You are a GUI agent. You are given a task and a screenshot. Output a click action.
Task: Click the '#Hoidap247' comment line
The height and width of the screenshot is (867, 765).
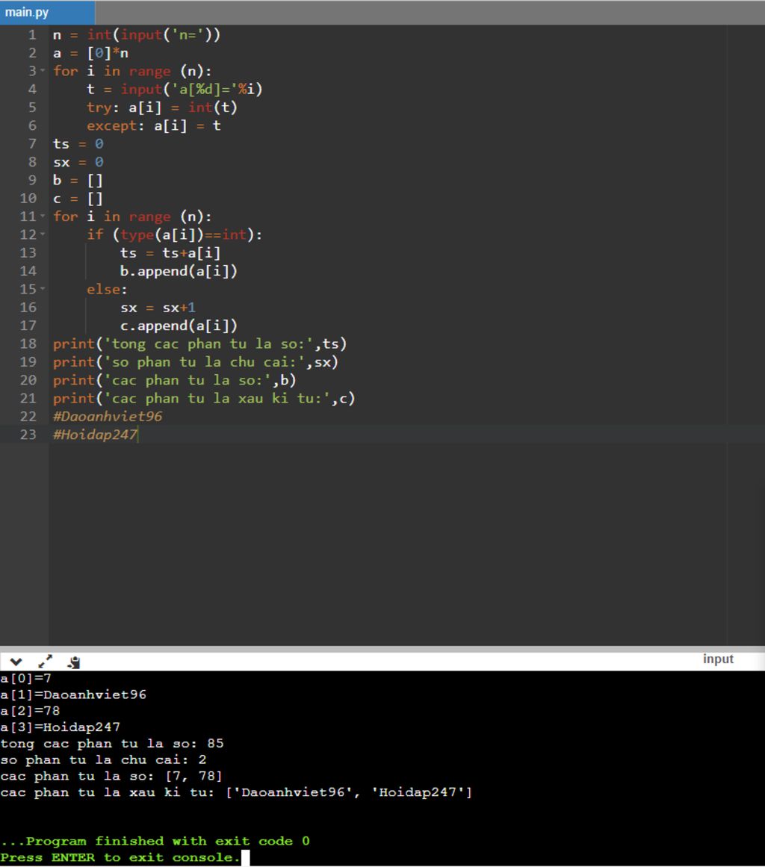point(95,435)
